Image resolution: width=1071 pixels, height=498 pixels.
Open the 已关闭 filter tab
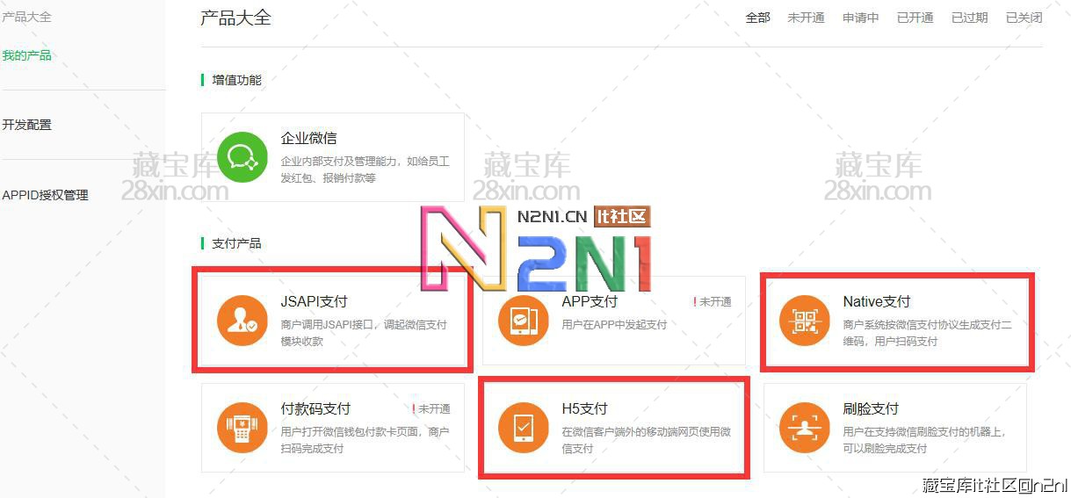coord(1024,18)
